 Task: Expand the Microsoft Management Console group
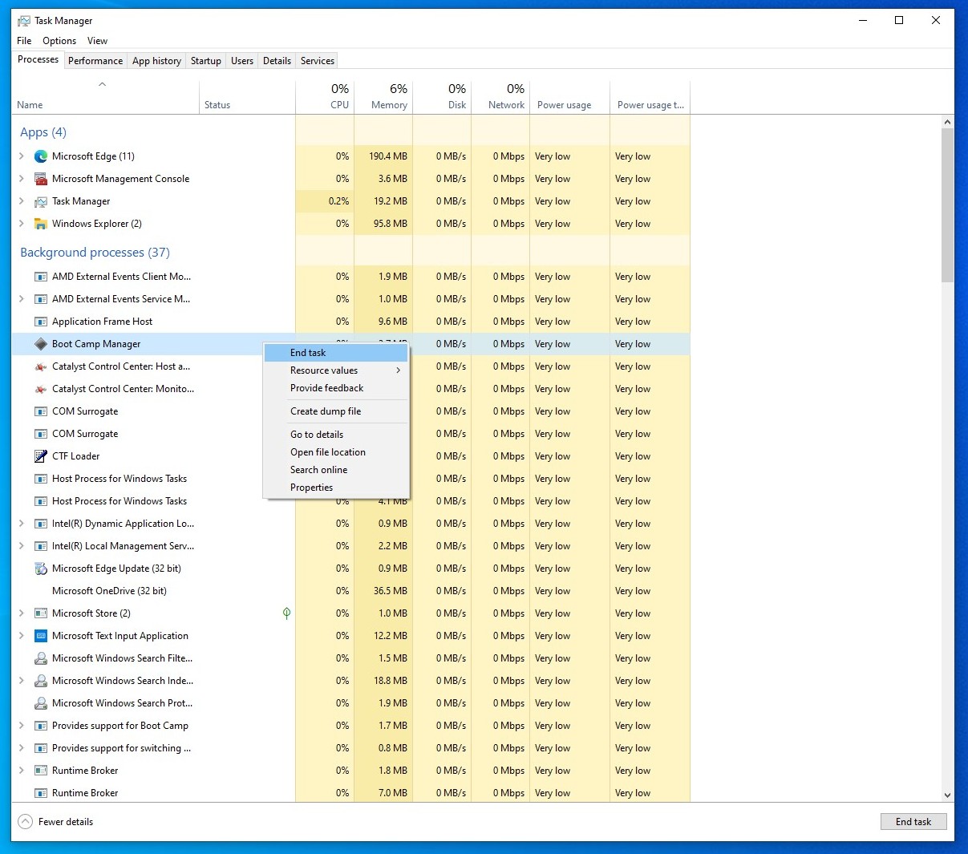(x=22, y=179)
